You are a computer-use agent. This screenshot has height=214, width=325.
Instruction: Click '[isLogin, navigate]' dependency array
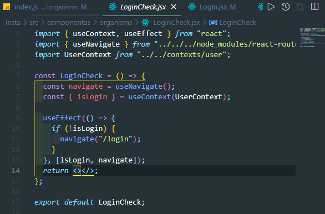coord(96,160)
